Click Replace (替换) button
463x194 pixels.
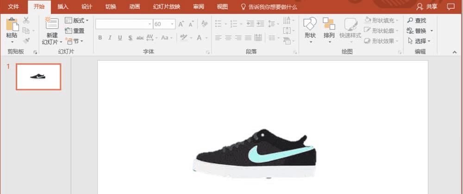[417, 30]
